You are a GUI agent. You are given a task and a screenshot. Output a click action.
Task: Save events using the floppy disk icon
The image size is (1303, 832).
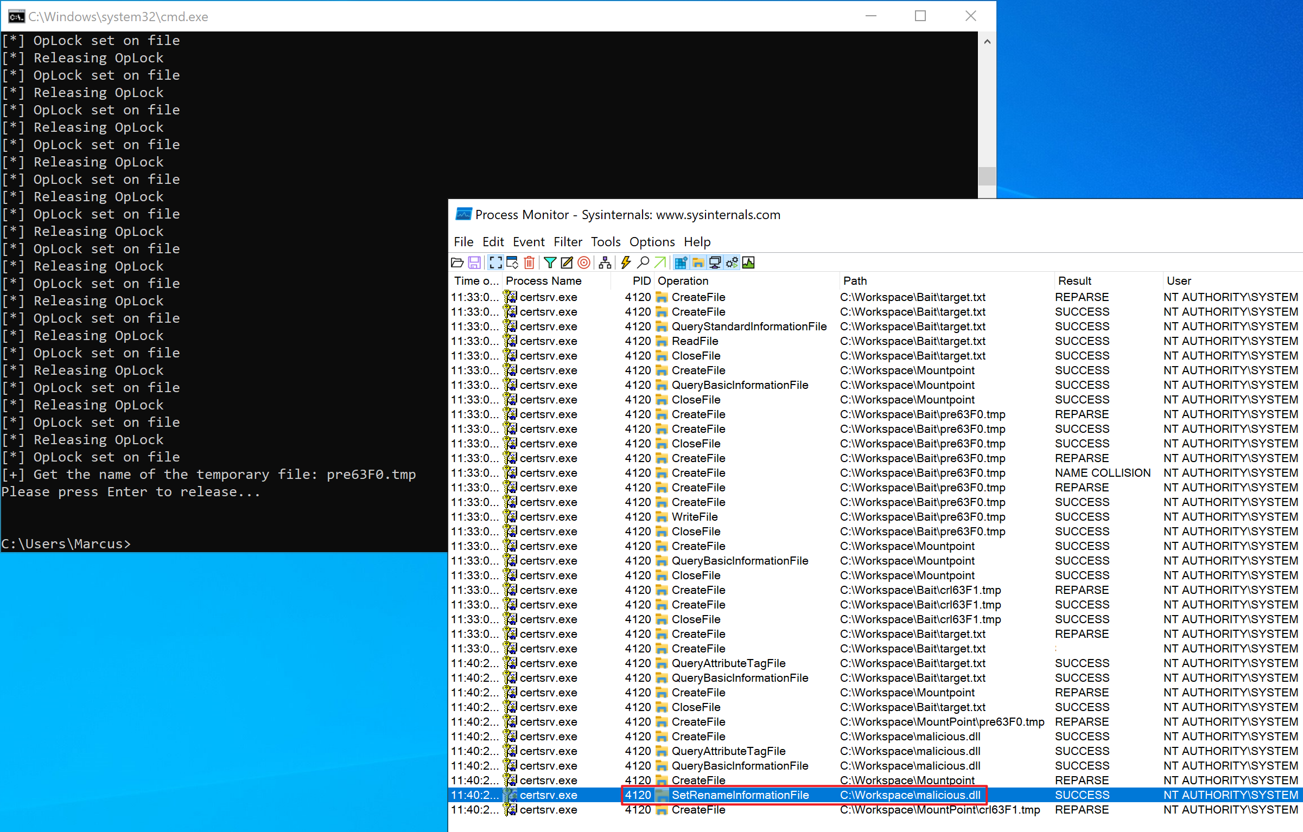474,263
